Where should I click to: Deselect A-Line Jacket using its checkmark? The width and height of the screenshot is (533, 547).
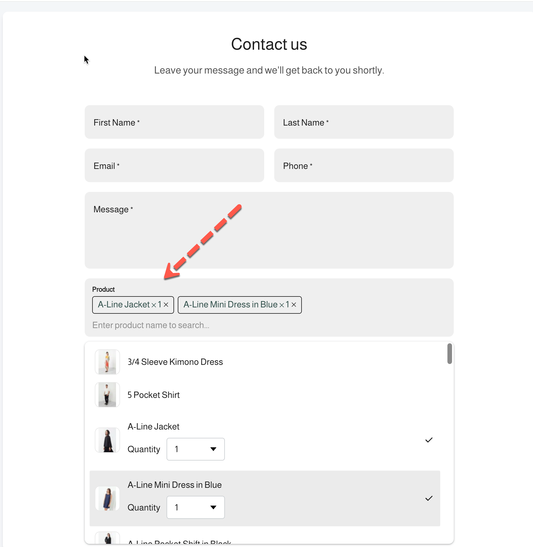click(429, 440)
